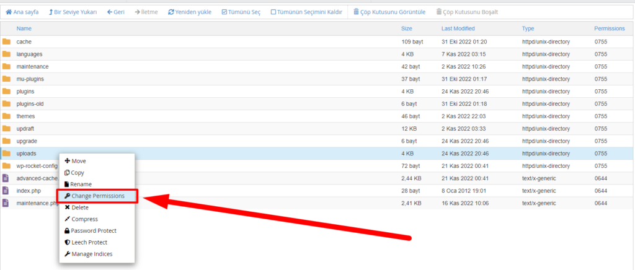Choose Change Permissions from context menu
The image size is (635, 270).
98,196
